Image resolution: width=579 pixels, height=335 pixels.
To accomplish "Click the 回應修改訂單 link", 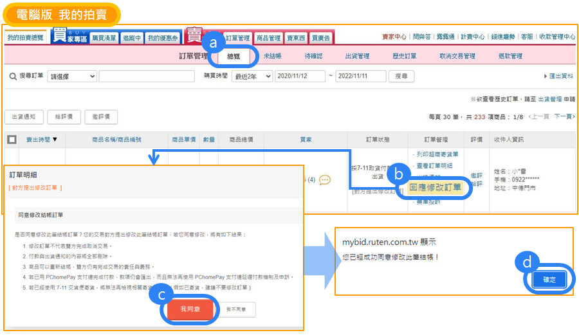I will (x=436, y=188).
